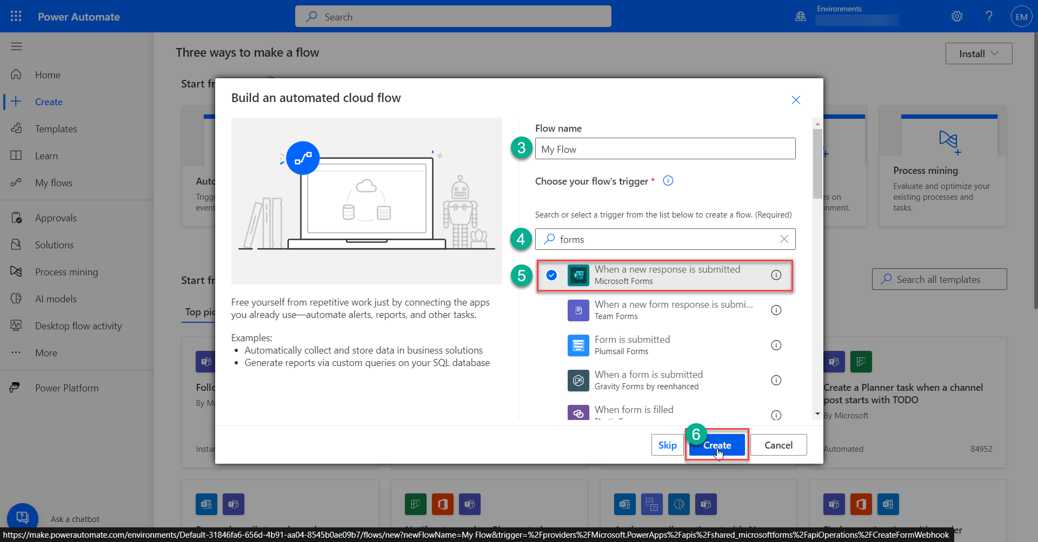Show info for Gravity Forms trigger
This screenshot has height=542, width=1038.
[776, 380]
